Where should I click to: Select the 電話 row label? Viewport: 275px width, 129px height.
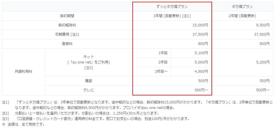click(89, 81)
